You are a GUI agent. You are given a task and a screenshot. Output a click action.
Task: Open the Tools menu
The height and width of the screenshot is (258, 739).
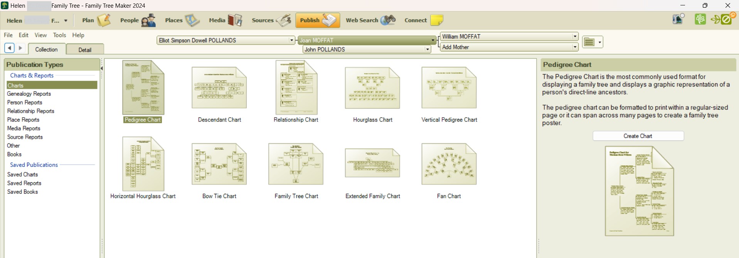[x=59, y=35]
